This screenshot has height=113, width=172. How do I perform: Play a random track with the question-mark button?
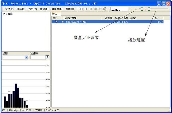(x=105, y=9)
